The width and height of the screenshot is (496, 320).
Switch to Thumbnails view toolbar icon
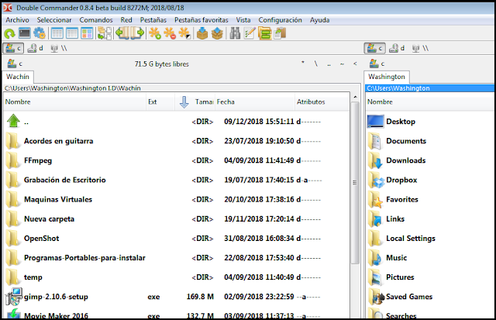87,33
